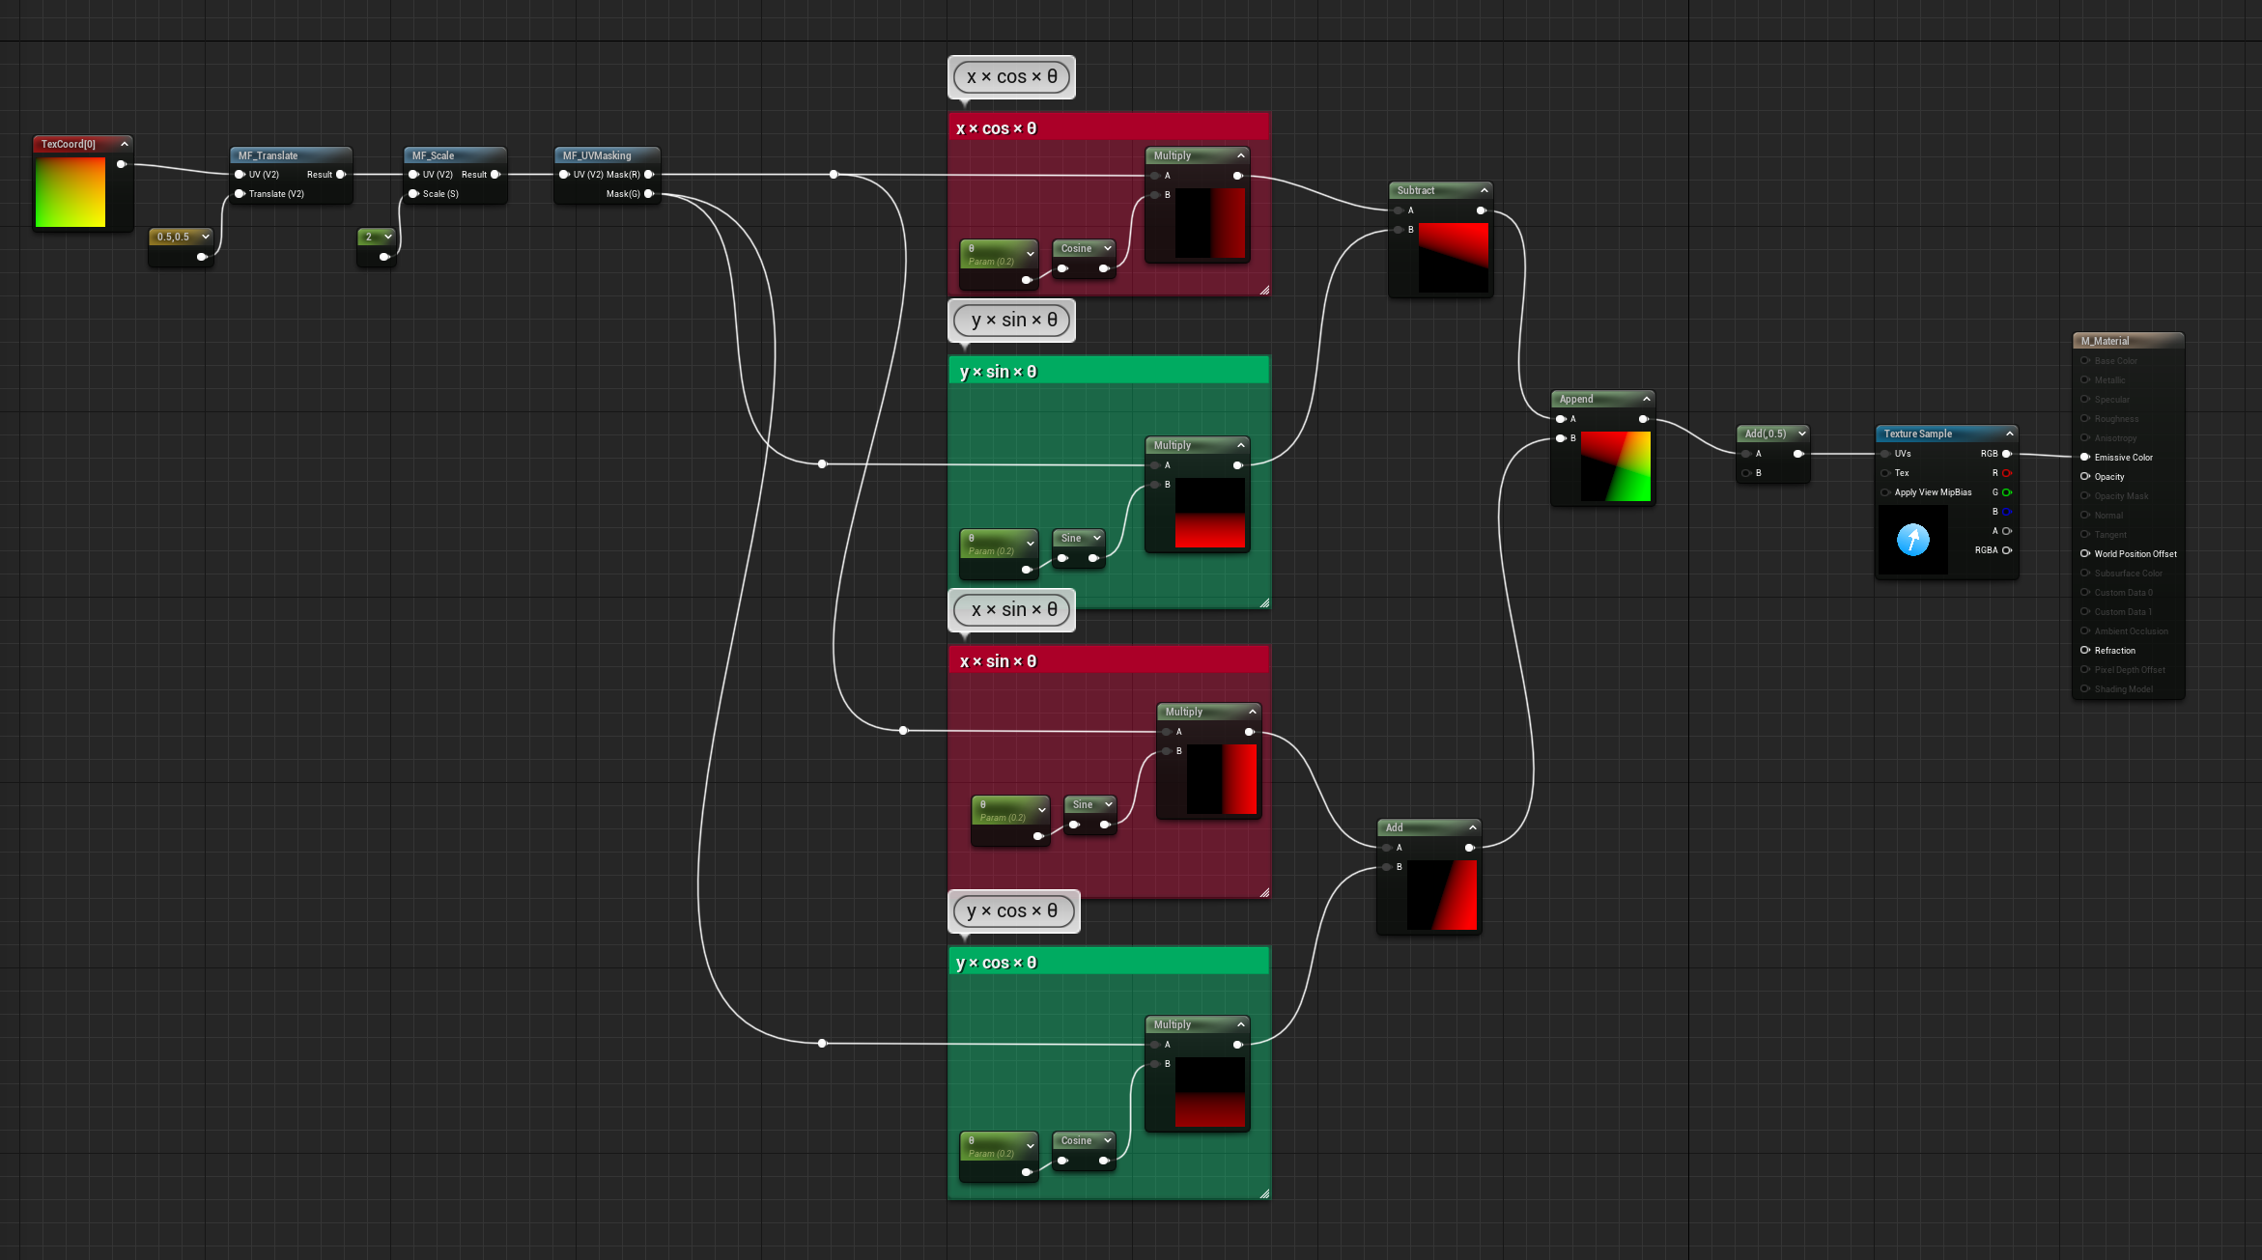Click the Texture Sample arrow texture thumbnail
2262x1260 pixels.
pyautogui.click(x=1913, y=540)
